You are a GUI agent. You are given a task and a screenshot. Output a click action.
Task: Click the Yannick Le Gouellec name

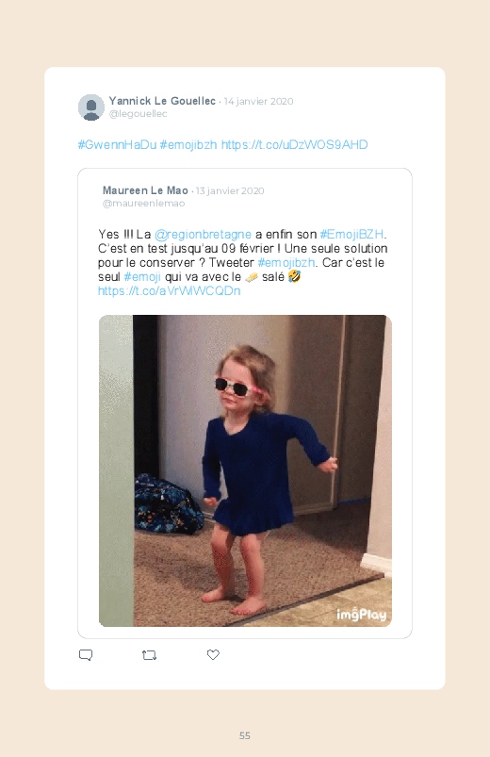click(x=162, y=101)
